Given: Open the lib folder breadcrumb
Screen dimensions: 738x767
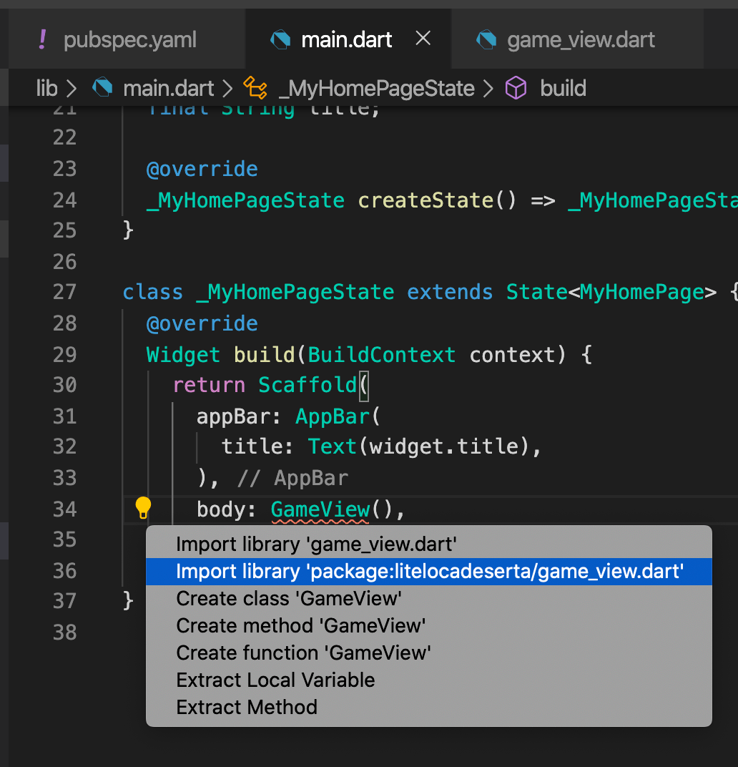Looking at the screenshot, I should (x=46, y=88).
